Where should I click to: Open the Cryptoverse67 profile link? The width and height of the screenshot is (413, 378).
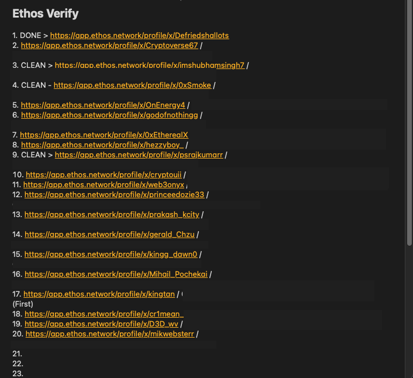coord(109,46)
